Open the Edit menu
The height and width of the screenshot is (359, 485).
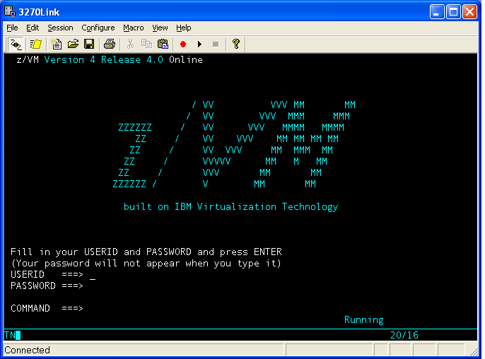(x=33, y=28)
